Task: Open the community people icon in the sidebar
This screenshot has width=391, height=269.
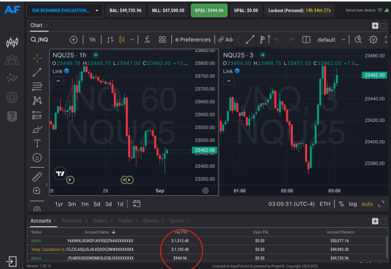Action: point(12,60)
